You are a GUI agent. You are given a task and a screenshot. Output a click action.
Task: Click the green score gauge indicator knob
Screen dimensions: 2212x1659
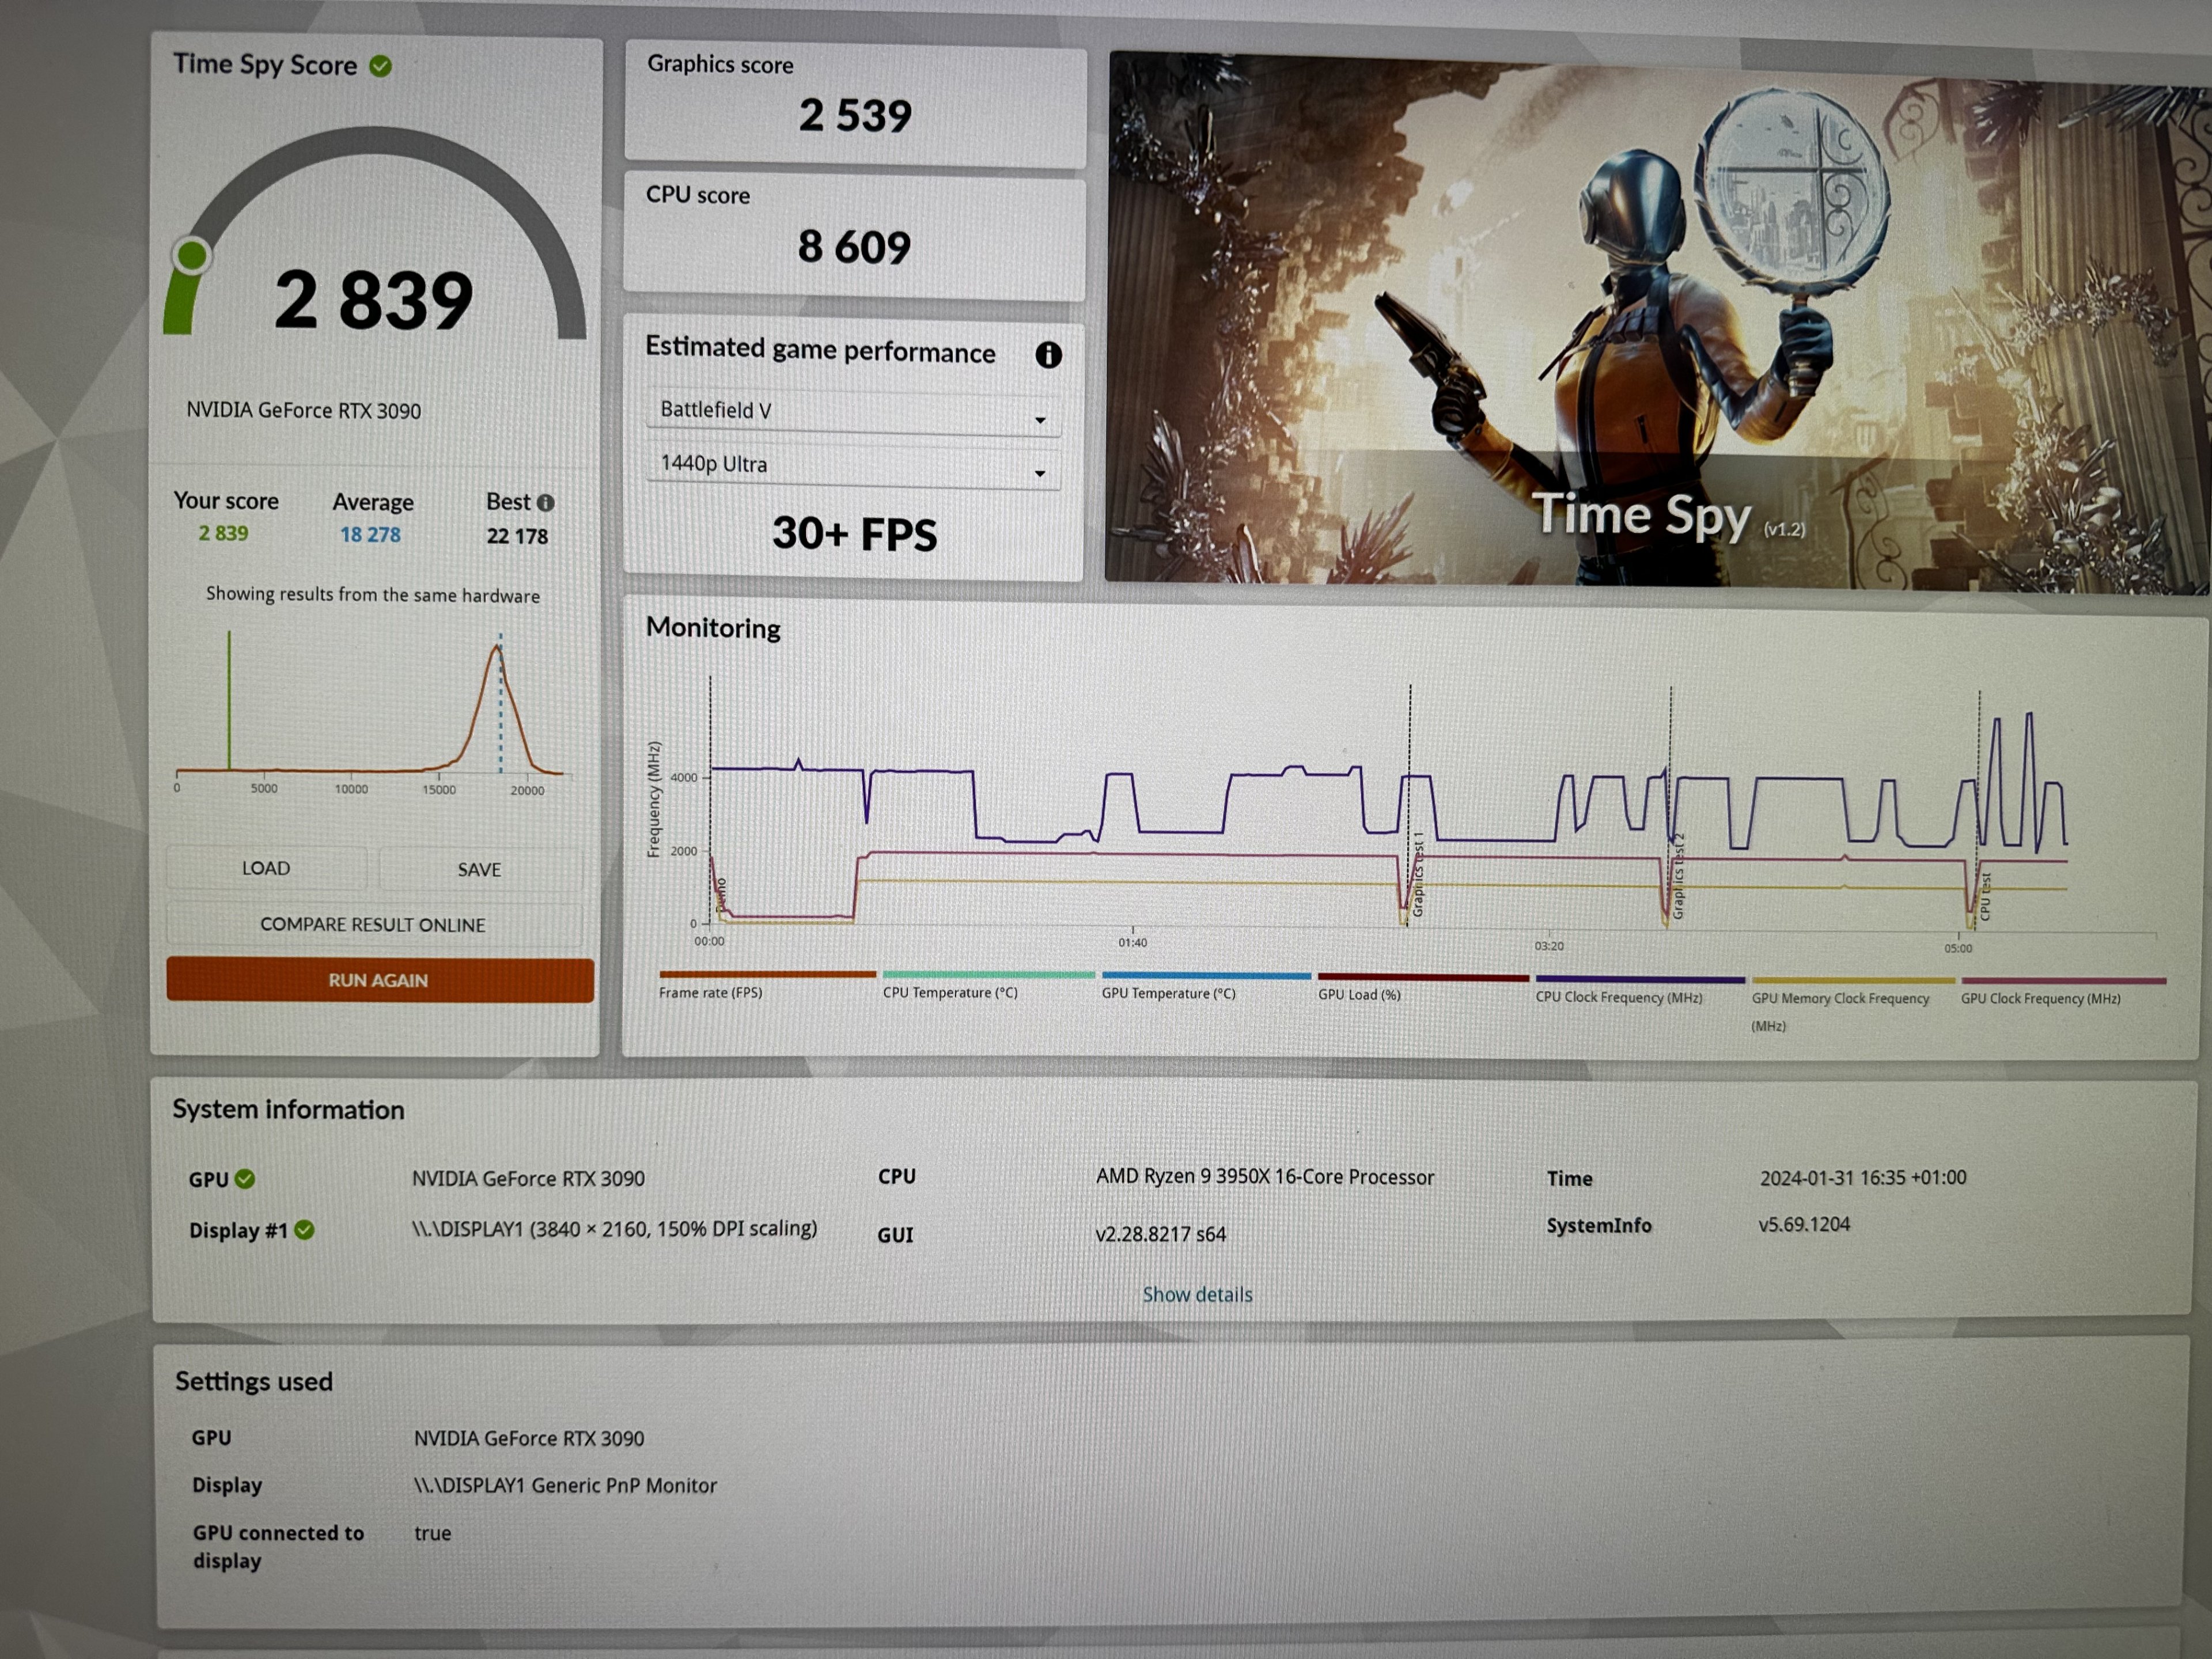(x=191, y=256)
